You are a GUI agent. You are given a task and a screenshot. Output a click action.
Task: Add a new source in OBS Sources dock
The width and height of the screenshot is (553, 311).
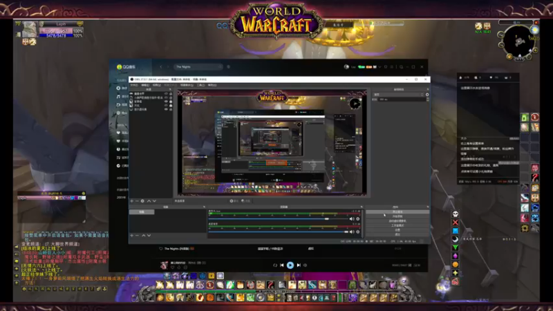coord(132,201)
